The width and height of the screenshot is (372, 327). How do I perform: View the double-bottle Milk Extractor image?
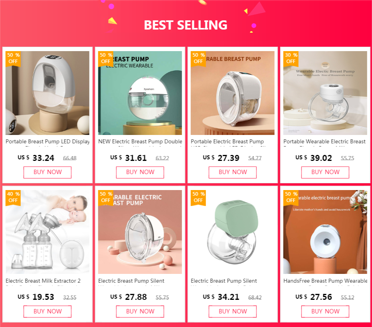pos(47,232)
